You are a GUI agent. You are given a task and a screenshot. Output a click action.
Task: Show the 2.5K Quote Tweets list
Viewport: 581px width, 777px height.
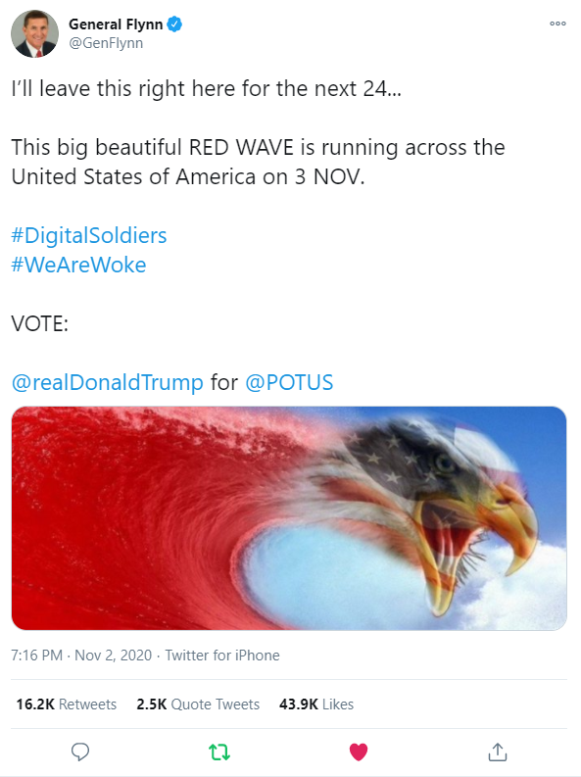tap(198, 704)
